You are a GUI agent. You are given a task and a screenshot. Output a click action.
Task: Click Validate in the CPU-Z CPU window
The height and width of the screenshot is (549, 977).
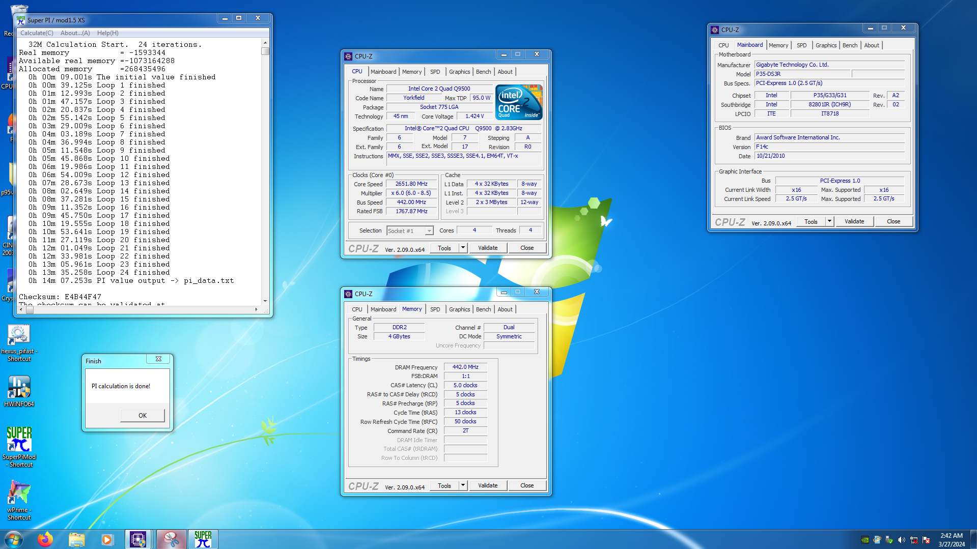click(488, 248)
